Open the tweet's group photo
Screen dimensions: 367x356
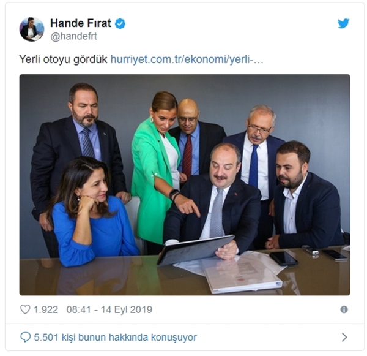[x=185, y=185]
